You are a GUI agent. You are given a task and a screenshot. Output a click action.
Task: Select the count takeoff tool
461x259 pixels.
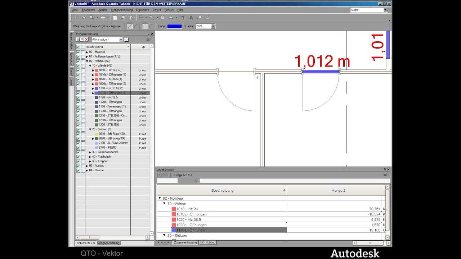[162, 18]
